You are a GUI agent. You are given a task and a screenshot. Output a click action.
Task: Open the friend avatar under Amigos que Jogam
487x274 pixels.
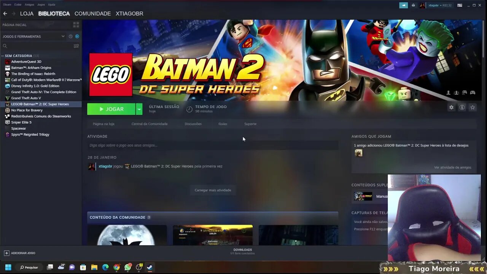tap(358, 153)
